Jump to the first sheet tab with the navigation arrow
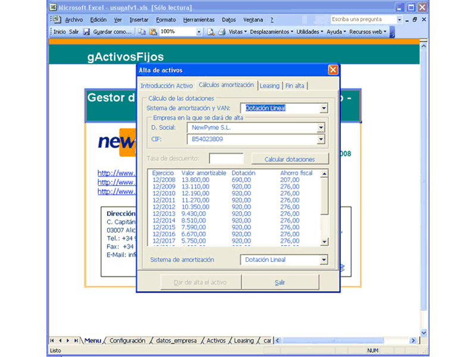This screenshot has height=357, width=476. point(52,340)
